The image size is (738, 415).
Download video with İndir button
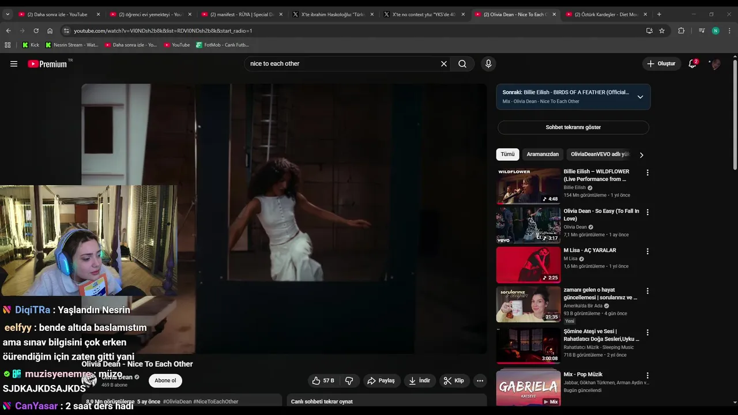(420, 380)
